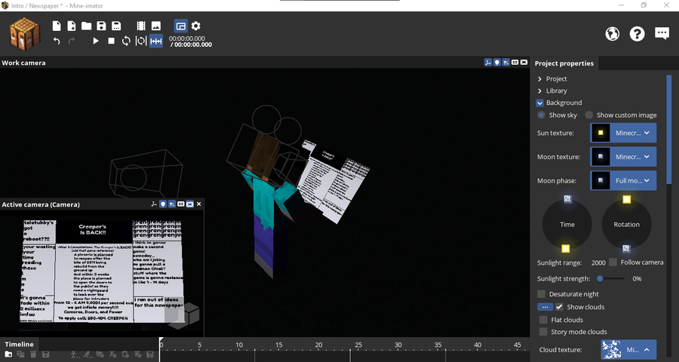Click the timeline cut keyframes scissors icon
679x362 pixels.
coord(112,354)
